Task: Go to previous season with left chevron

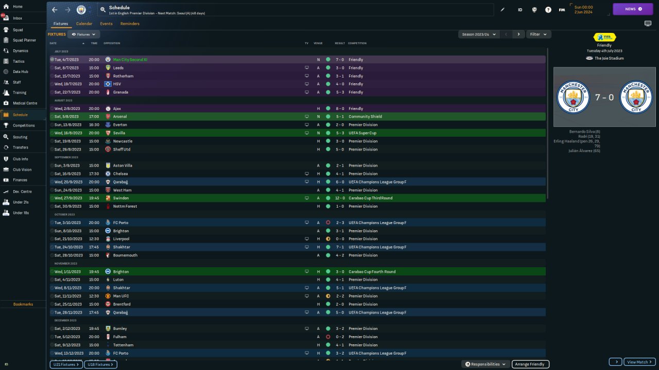Action: point(506,34)
